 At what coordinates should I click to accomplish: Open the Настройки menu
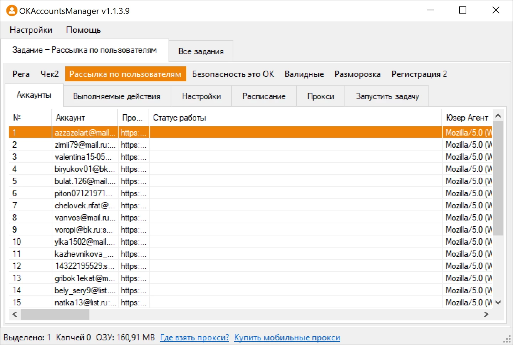pyautogui.click(x=31, y=30)
